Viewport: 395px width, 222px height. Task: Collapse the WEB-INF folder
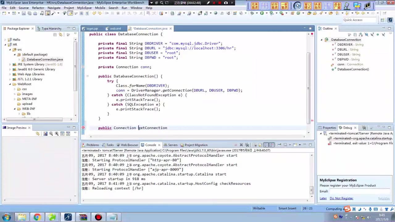(15, 109)
